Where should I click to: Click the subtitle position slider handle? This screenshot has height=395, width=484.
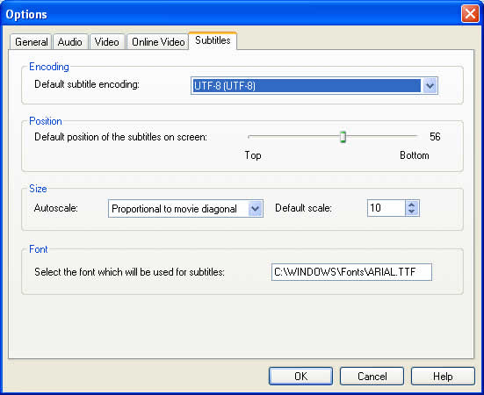[343, 137]
